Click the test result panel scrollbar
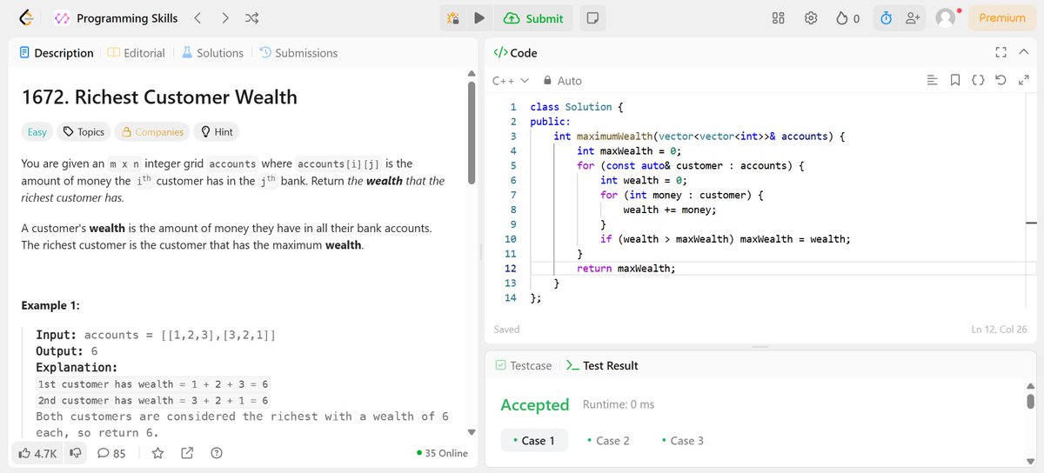 (1031, 400)
